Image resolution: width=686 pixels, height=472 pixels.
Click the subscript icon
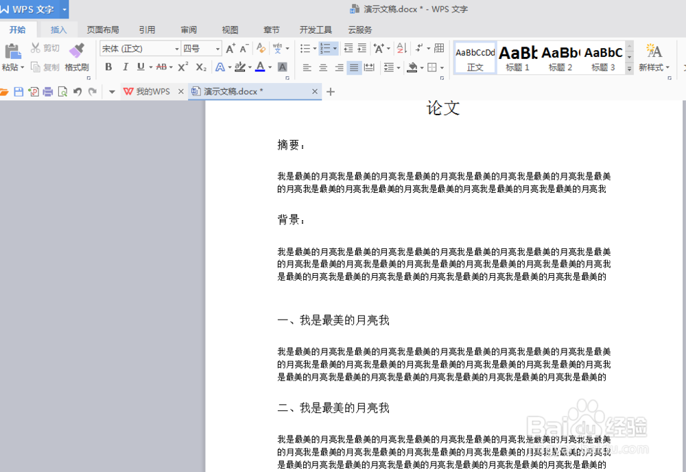click(x=200, y=67)
